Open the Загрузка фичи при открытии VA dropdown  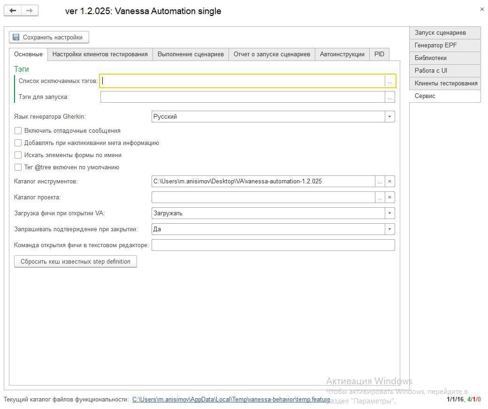389,213
